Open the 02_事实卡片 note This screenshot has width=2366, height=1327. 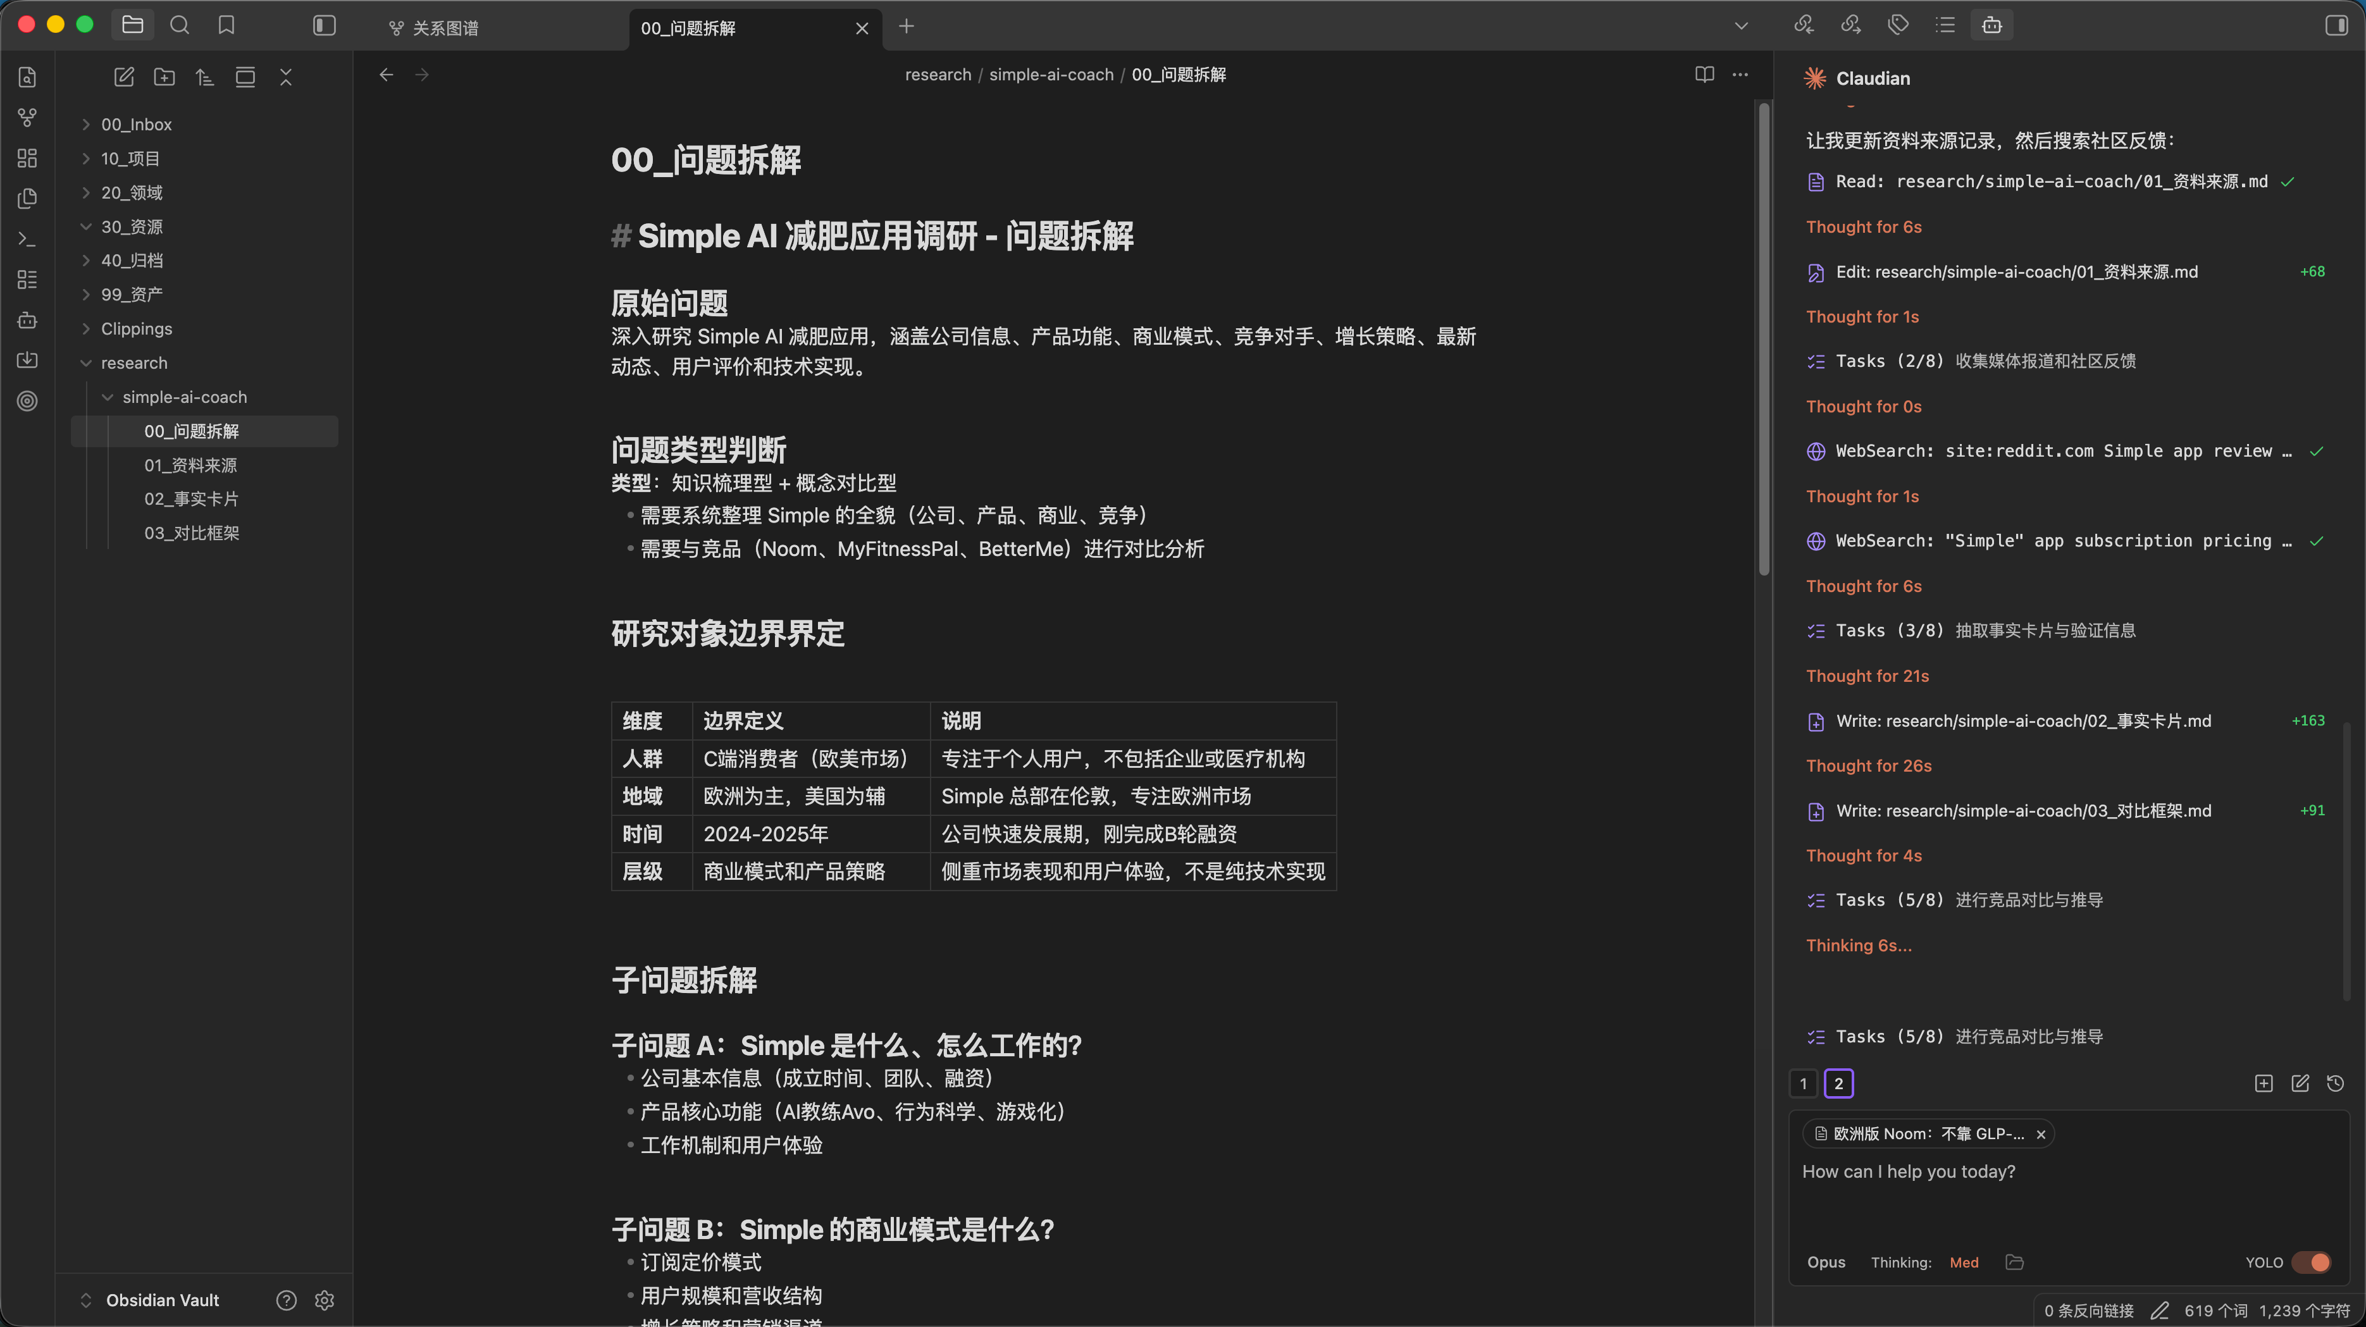[191, 498]
